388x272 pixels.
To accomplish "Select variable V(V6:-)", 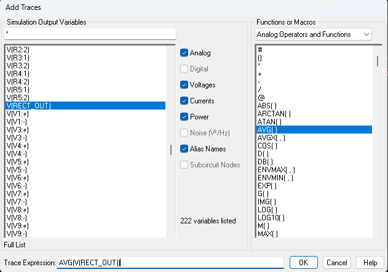I will click(x=85, y=186).
